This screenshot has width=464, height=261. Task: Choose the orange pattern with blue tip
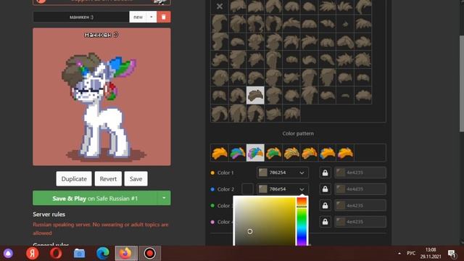point(327,153)
